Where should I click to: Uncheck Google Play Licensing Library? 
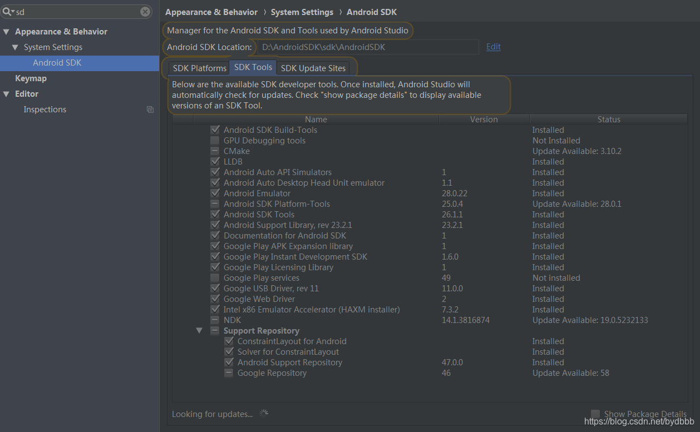[x=215, y=267]
